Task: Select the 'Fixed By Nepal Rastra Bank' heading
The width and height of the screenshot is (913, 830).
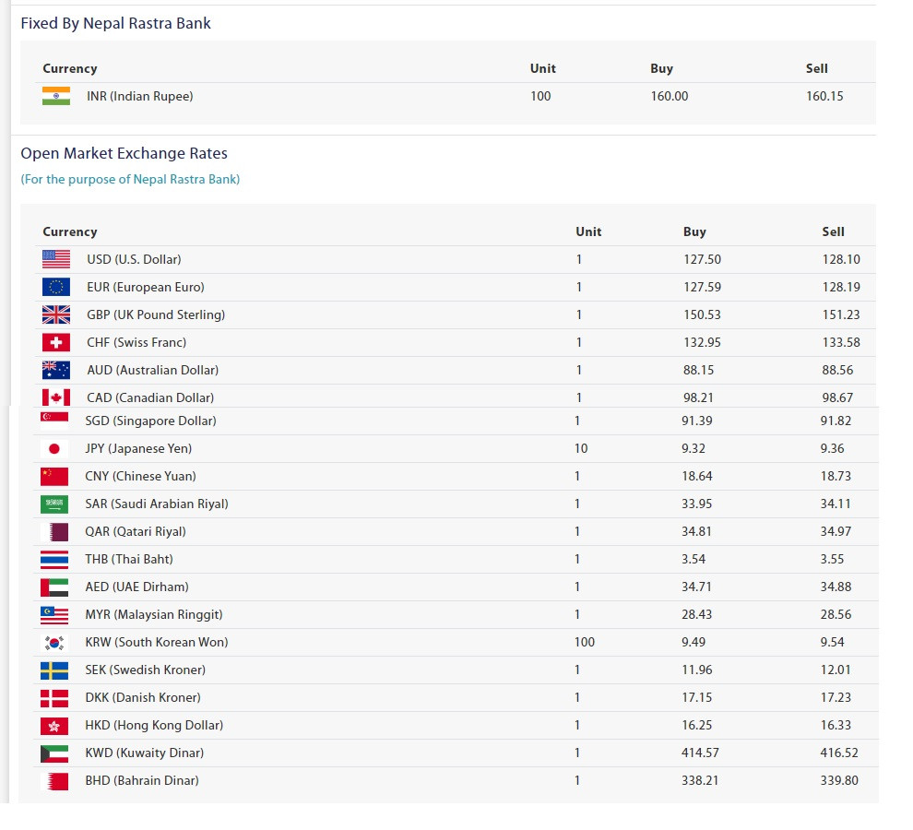Action: 116,23
